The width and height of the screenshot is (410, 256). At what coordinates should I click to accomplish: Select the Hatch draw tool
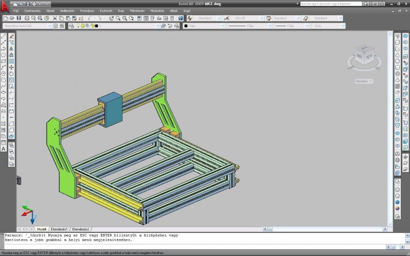4,124
